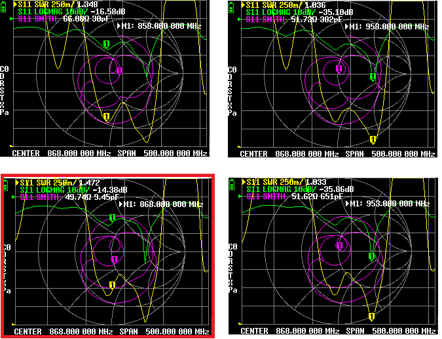
Task: Tap the magenta marker 1 in the 953 MHz panel
Action: (340, 246)
